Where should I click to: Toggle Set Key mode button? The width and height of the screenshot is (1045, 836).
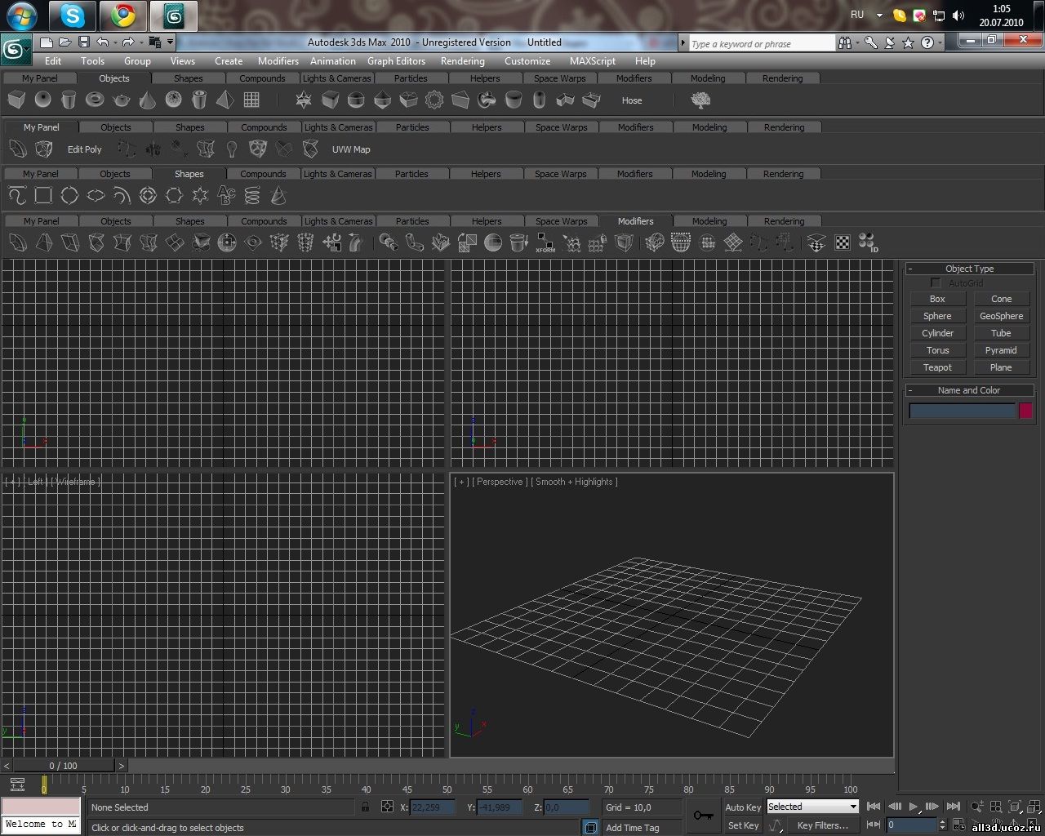click(743, 825)
